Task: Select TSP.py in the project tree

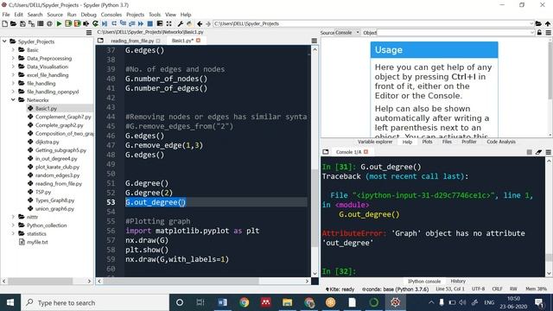Action: 43,192
